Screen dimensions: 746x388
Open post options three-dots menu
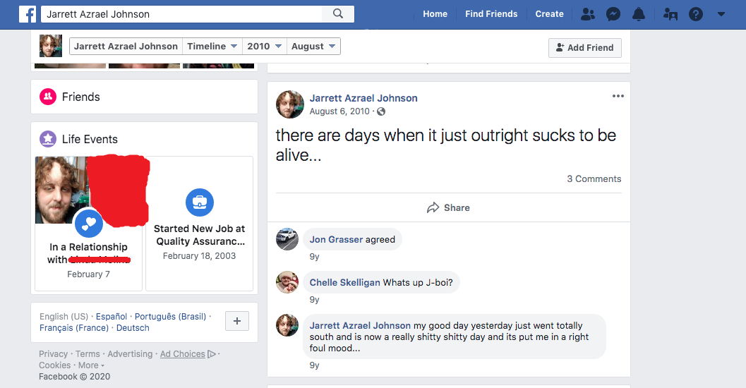coord(618,96)
